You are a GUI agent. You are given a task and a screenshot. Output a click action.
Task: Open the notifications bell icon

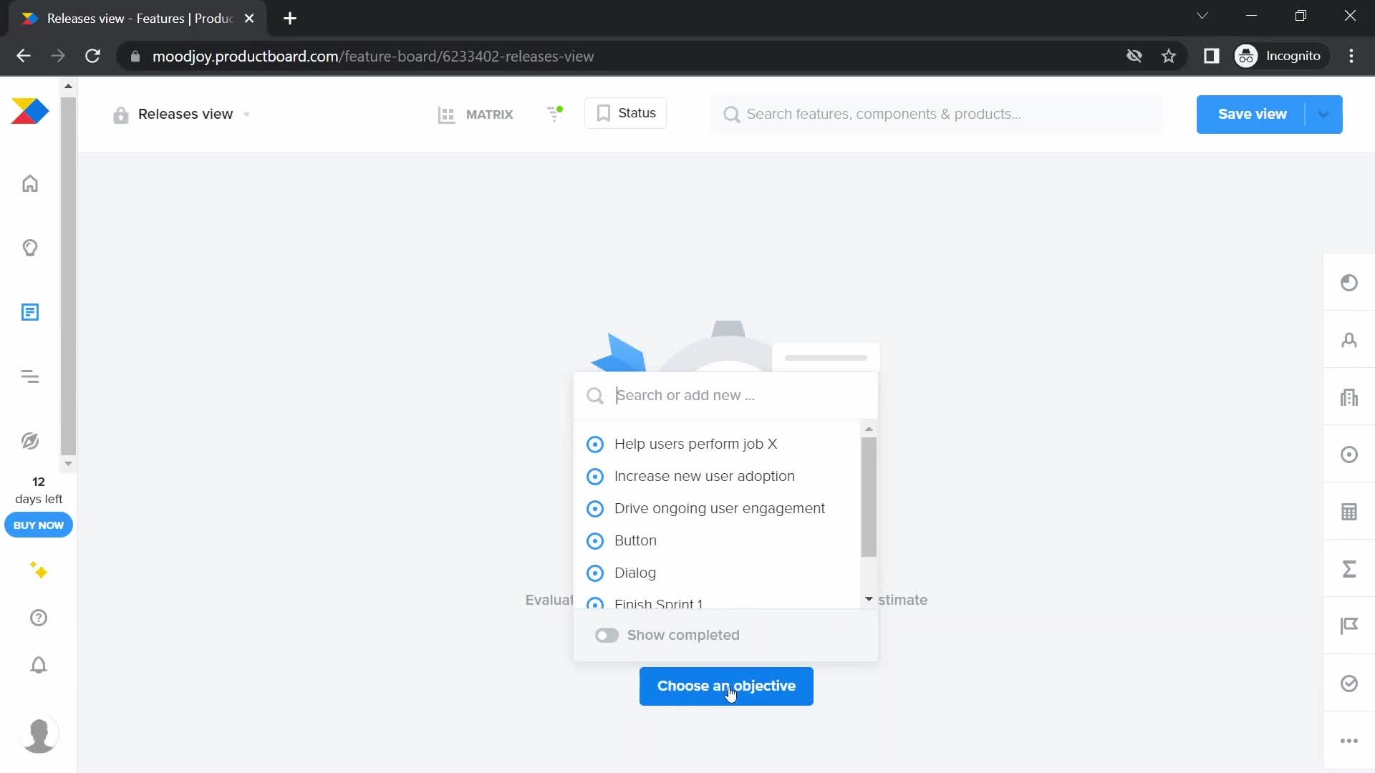[x=39, y=665]
